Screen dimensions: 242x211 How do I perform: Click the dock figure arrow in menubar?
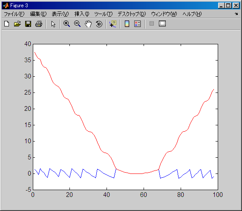click(236, 14)
